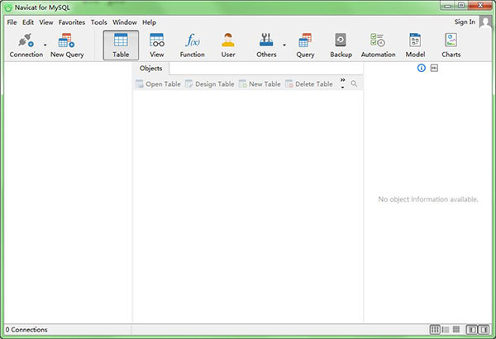This screenshot has height=339, width=496.
Task: Show the DDL panel icon
Action: [x=434, y=68]
